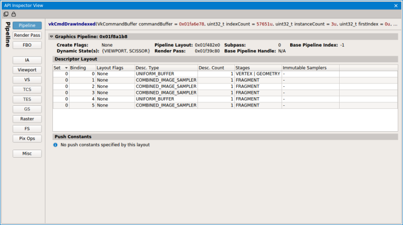Click the Render Pass value 0x01f39c80
403x225 pixels.
(x=207, y=51)
